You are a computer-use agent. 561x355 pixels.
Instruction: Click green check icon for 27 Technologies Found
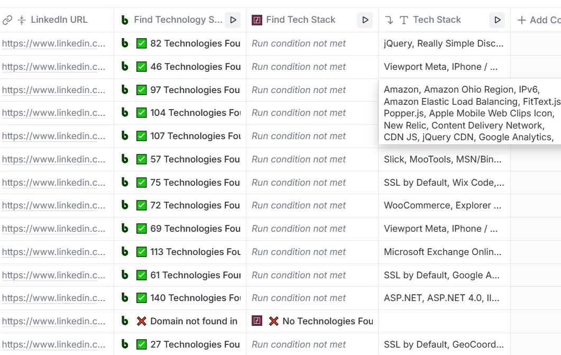142,344
